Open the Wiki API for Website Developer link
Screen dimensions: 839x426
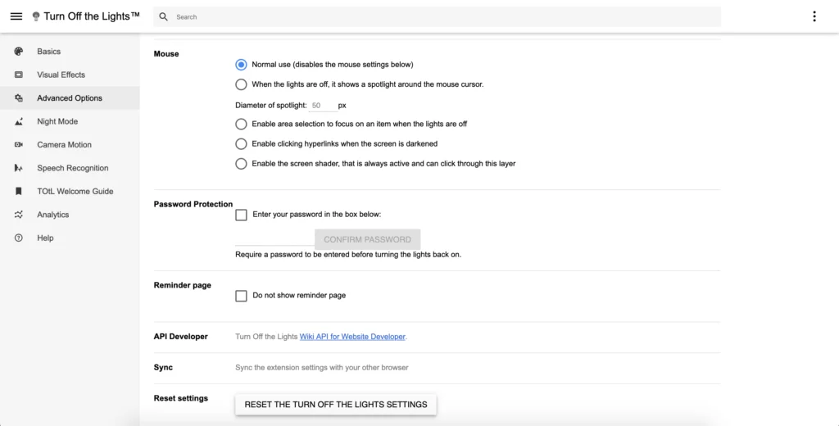click(352, 337)
